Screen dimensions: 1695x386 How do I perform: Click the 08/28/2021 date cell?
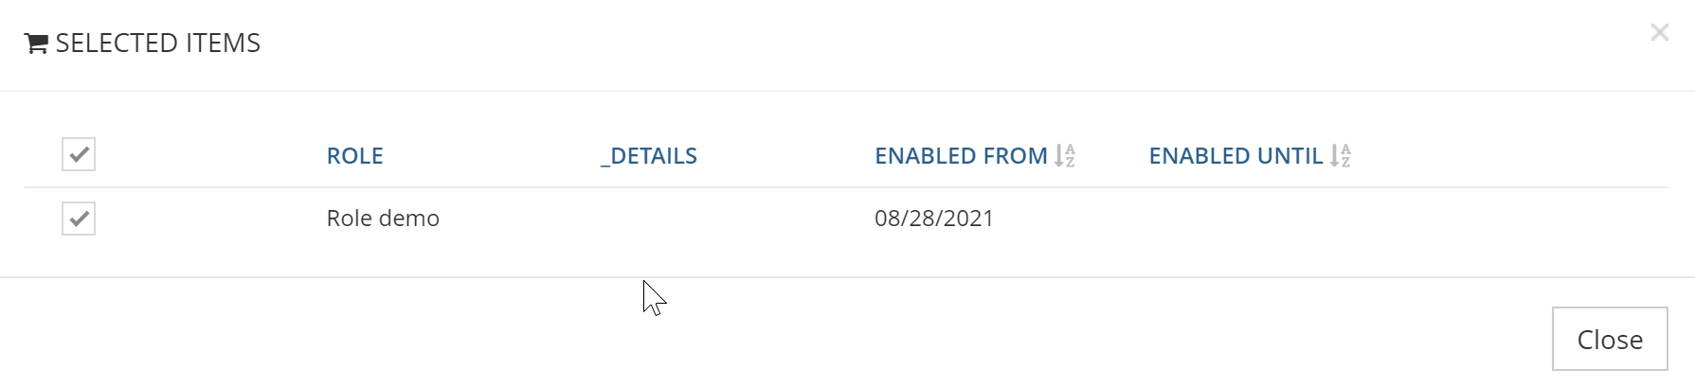click(933, 219)
